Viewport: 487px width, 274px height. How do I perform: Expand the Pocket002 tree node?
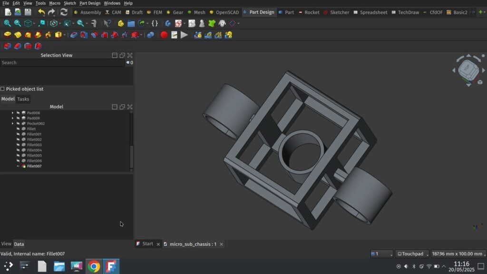point(12,124)
